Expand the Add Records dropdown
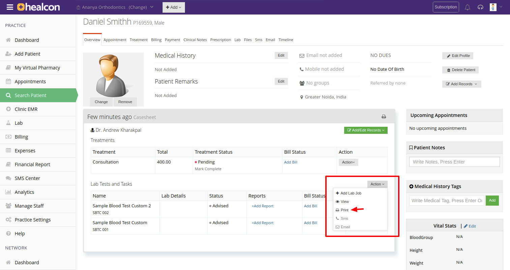Image resolution: width=510 pixels, height=270 pixels. pos(461,84)
